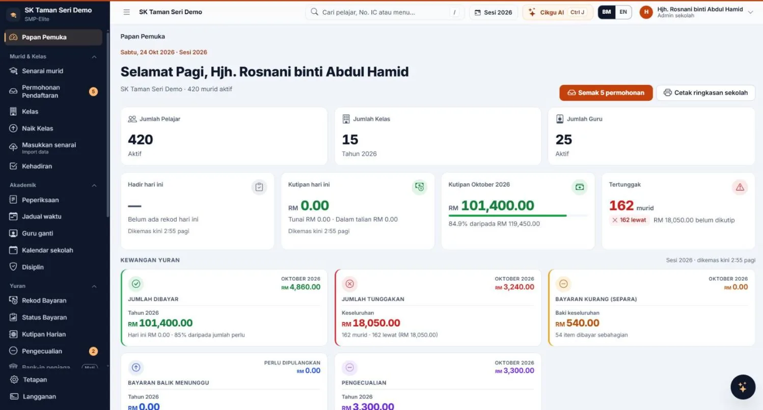Click the blue arrow icon for Bayaran Balik Menunggu

135,368
